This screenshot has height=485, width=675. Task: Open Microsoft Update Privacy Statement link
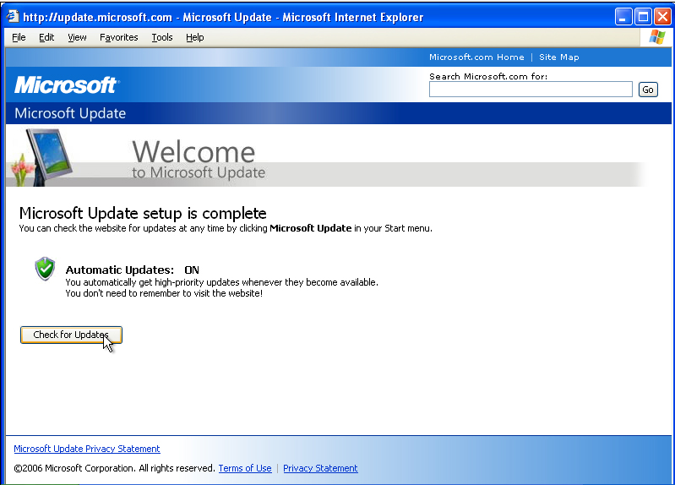87,449
